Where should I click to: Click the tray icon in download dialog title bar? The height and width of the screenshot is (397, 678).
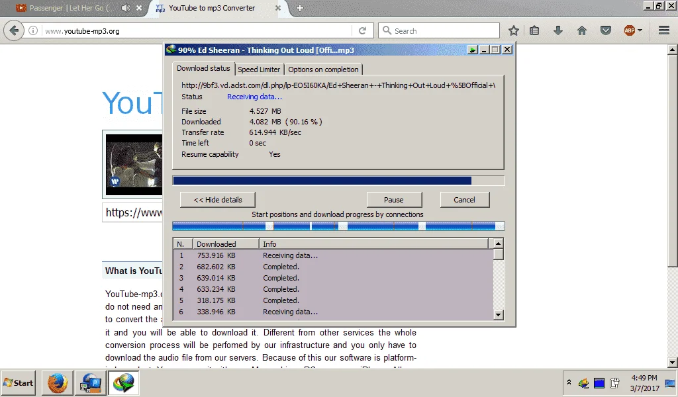coord(472,50)
